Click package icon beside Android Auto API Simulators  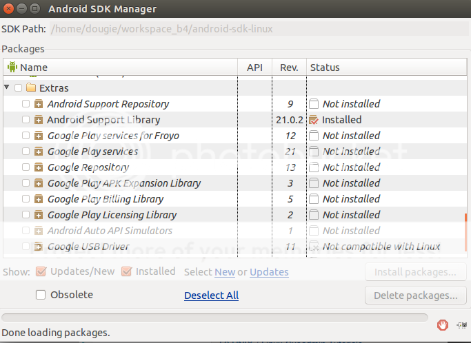coord(39,231)
